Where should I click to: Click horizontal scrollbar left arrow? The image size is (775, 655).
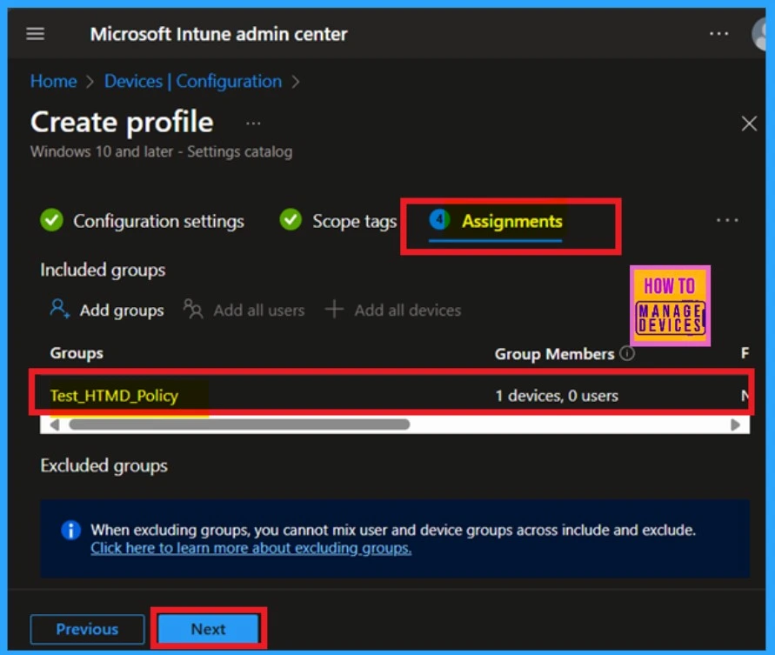tap(55, 424)
